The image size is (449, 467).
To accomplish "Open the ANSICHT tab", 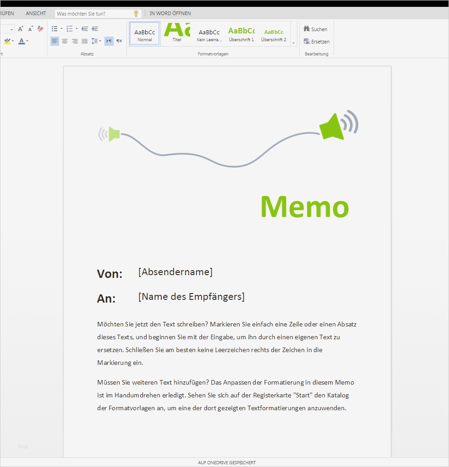I will coord(36,13).
